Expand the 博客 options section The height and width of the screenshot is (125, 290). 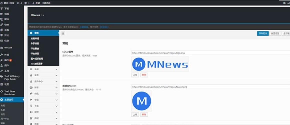tap(56, 87)
